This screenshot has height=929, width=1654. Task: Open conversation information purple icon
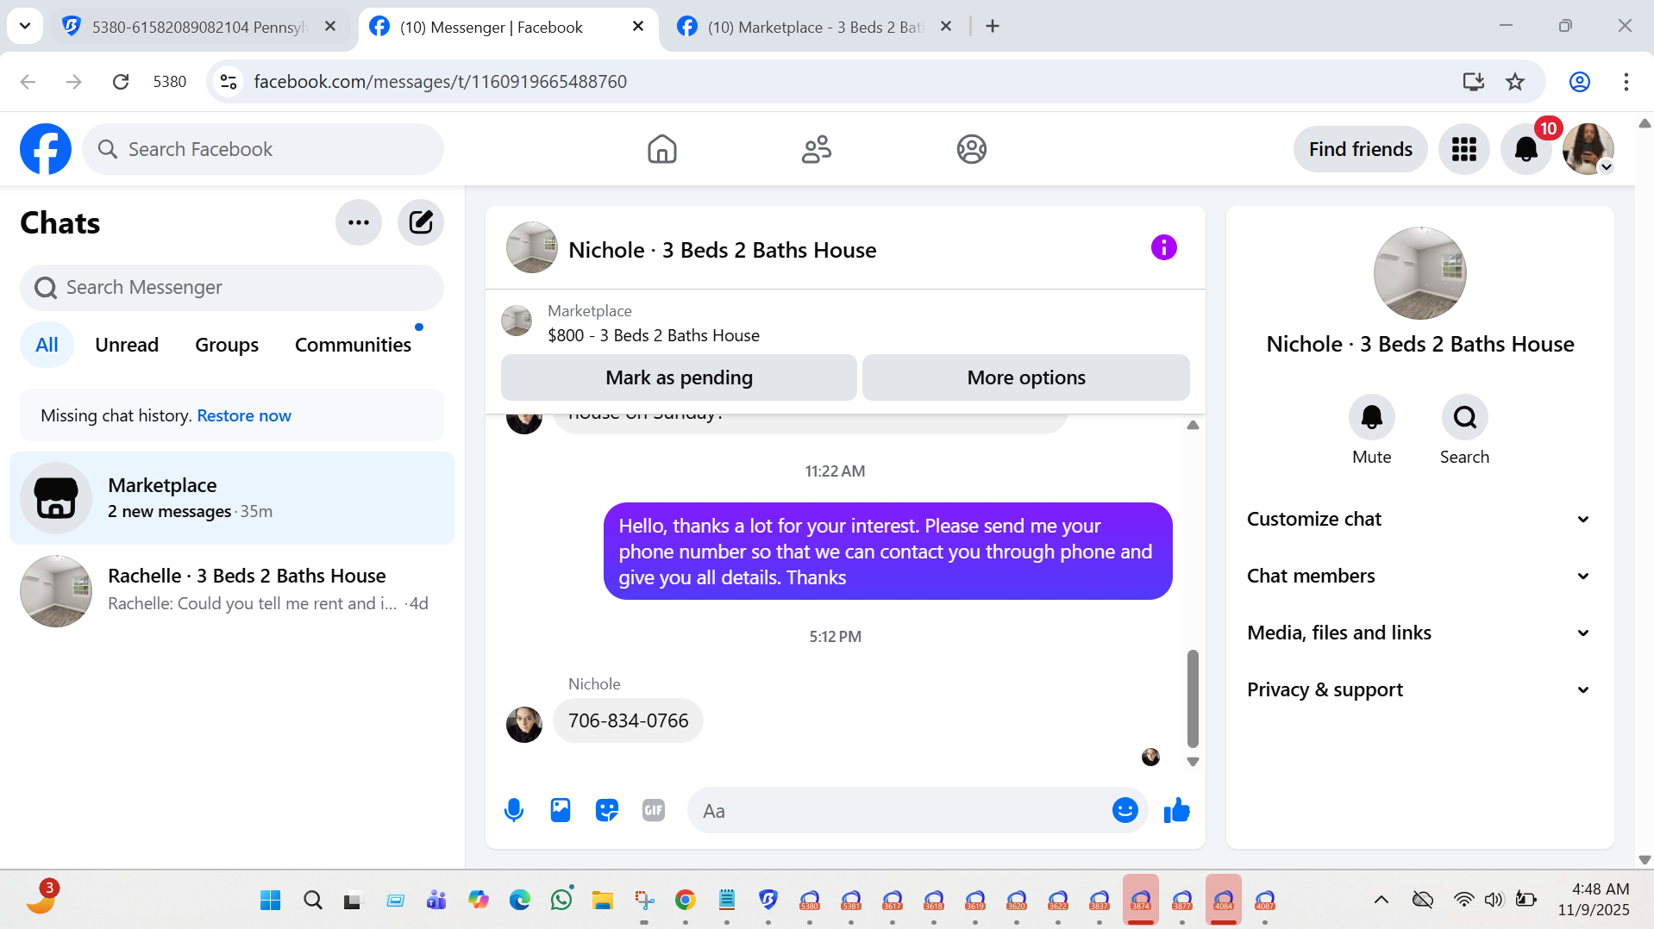[1163, 248]
